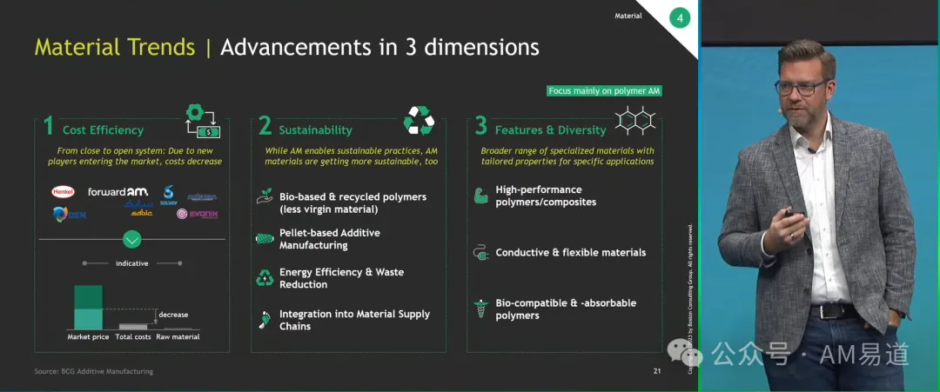Click 'Conductive & flexible materials' bullet text

click(571, 253)
